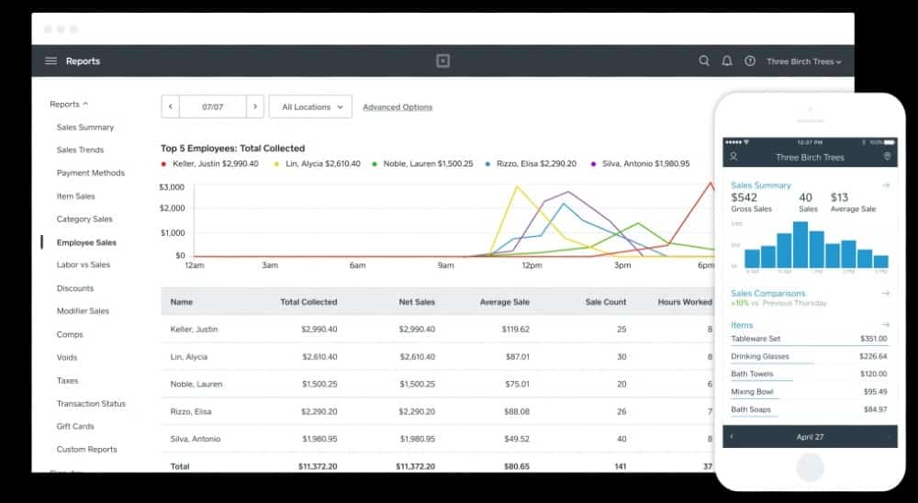Open Transaction Status report
918x503 pixels.
click(x=91, y=404)
